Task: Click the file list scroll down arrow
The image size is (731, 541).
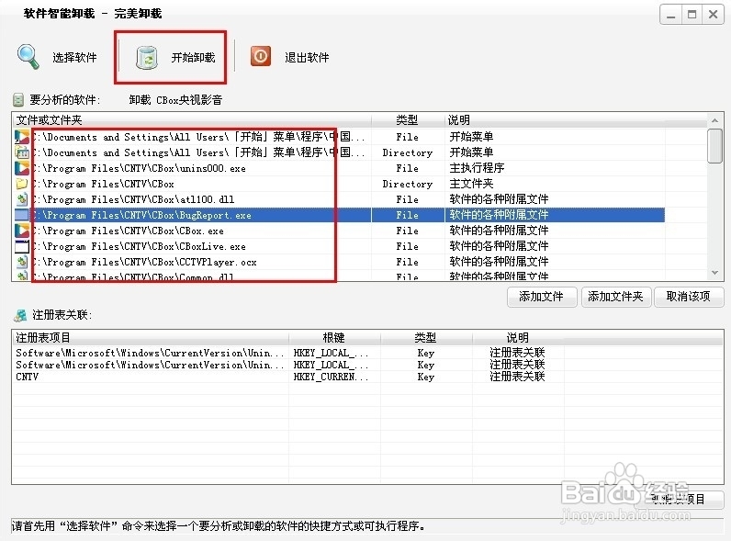Action: click(x=715, y=273)
